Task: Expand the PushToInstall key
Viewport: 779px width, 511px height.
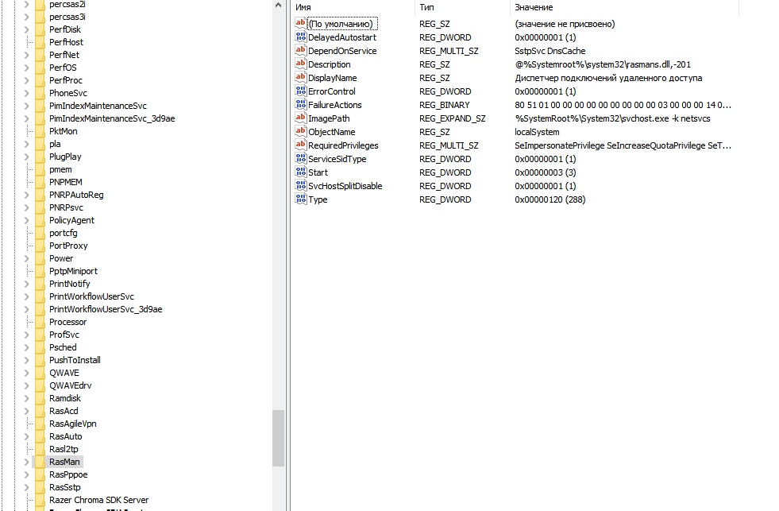Action: click(27, 360)
